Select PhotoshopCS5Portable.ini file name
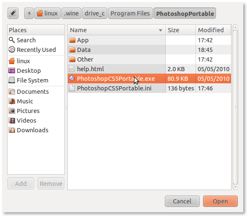The height and width of the screenshot is (216, 247). [x=114, y=88]
